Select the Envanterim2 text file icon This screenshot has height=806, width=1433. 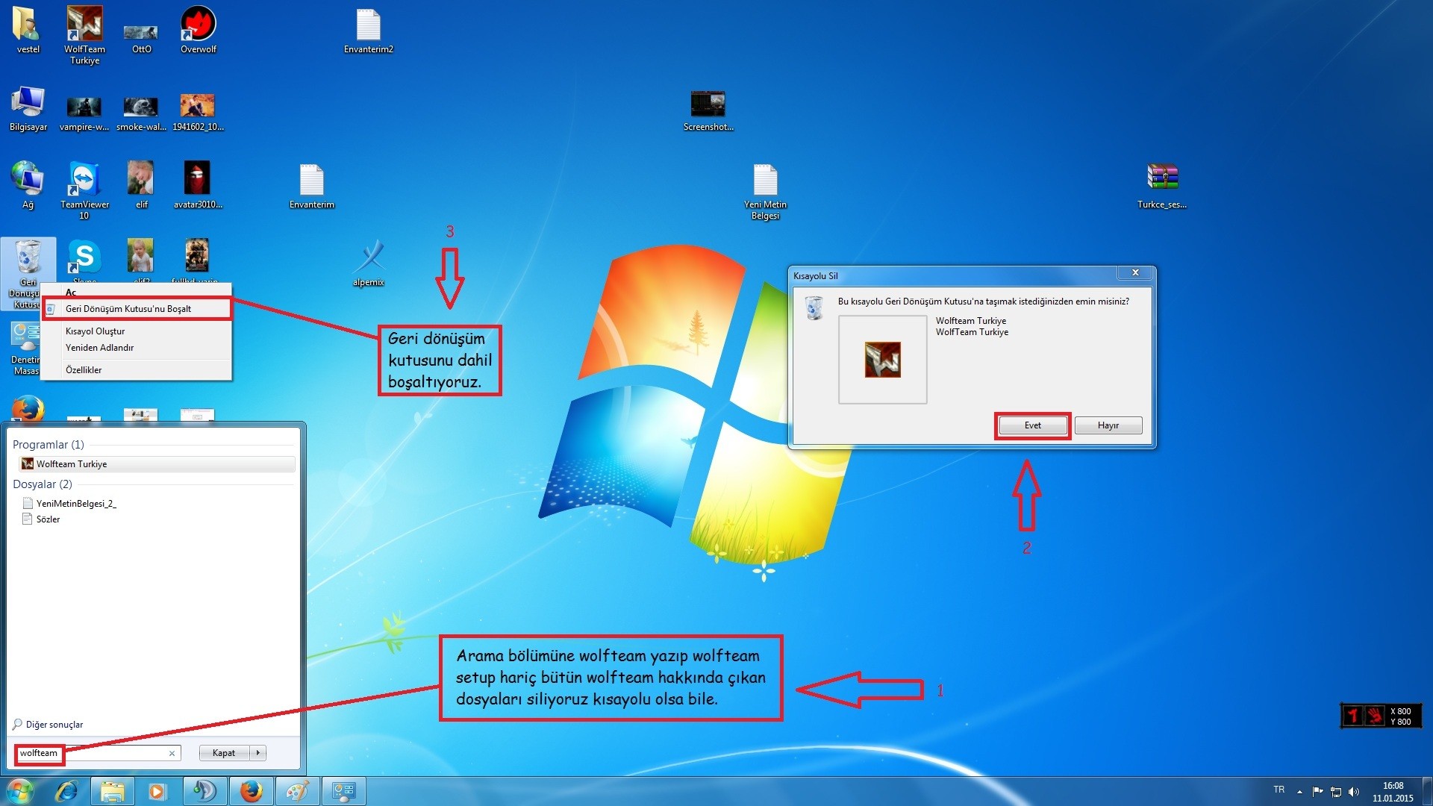pos(368,31)
